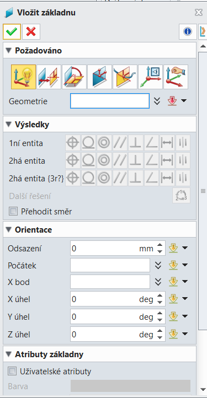Click the orange collapse panel icon at top right
207x398 pixels.
203,32
